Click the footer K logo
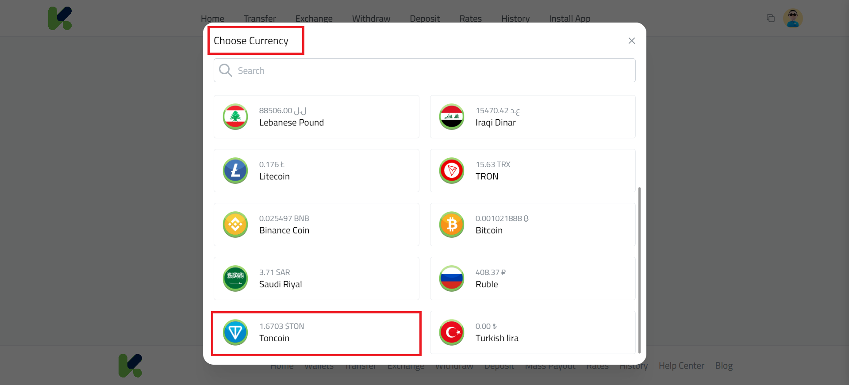The image size is (849, 385). click(130, 366)
